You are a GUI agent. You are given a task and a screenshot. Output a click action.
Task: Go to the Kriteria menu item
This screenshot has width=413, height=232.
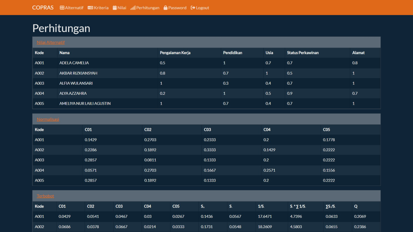pyautogui.click(x=98, y=8)
